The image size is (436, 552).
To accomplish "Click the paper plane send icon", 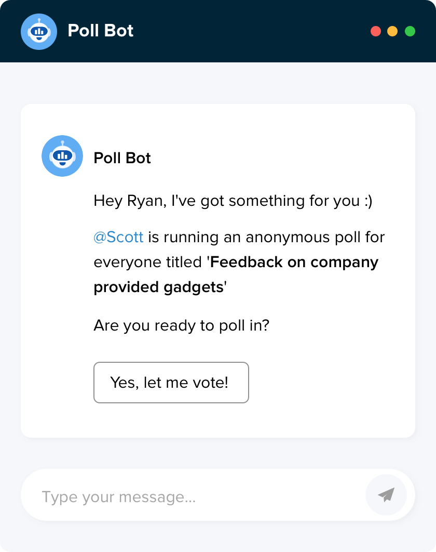I will [x=386, y=495].
